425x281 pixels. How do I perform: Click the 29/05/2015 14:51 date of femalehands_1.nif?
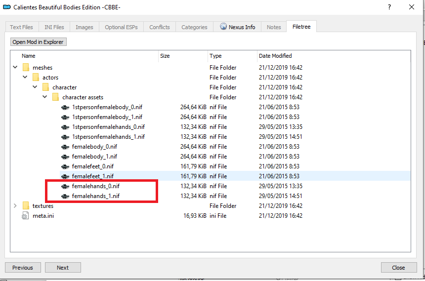281,196
